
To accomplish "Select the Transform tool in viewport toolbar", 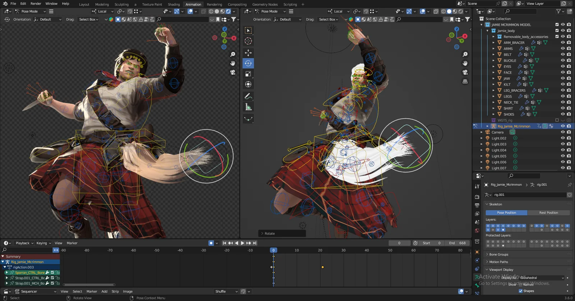I will pyautogui.click(x=248, y=84).
